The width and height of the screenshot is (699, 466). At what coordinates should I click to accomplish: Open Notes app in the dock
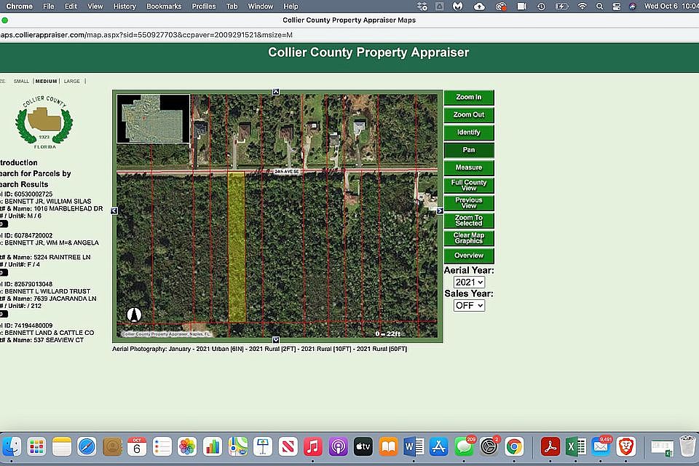[x=61, y=446]
